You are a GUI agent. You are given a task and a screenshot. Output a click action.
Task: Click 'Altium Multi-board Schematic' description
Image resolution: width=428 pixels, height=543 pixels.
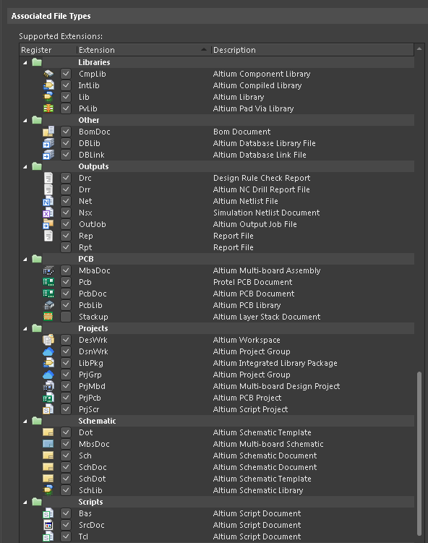268,444
